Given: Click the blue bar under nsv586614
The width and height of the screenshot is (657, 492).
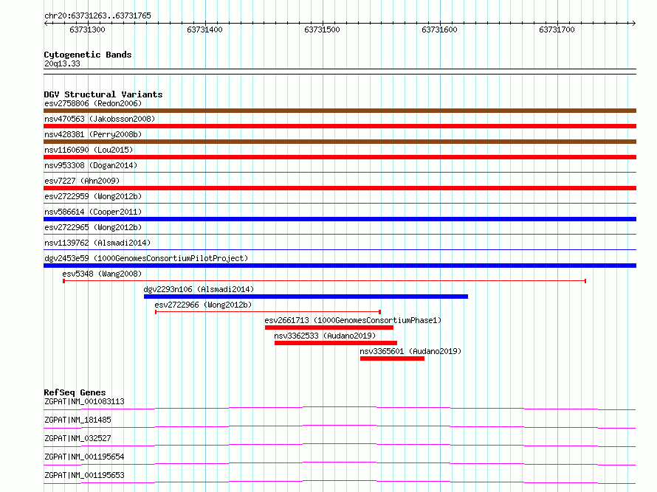Looking at the screenshot, I should pyautogui.click(x=340, y=219).
